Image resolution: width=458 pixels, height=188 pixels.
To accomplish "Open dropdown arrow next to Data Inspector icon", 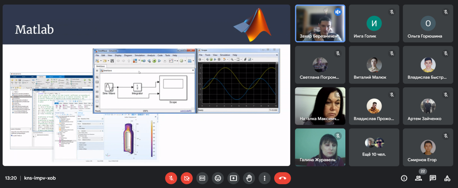I will (175, 61).
